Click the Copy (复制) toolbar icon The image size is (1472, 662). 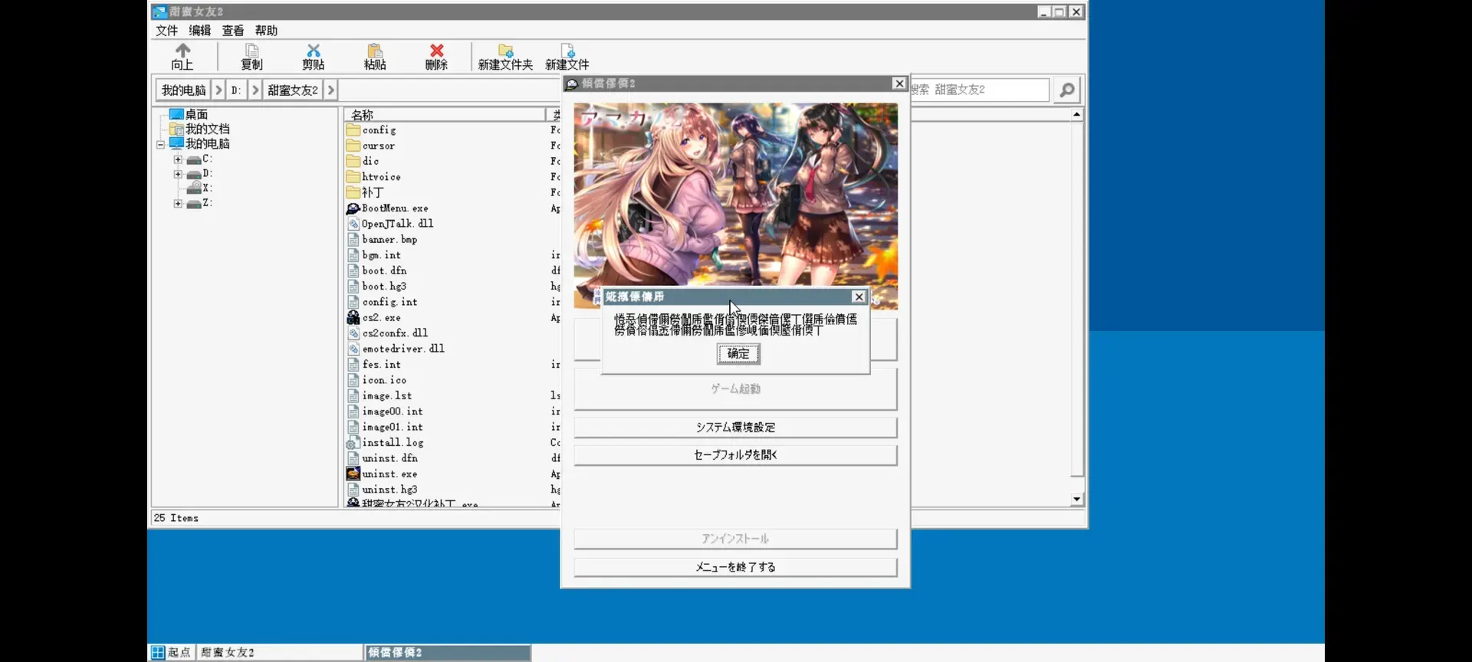pyautogui.click(x=251, y=51)
